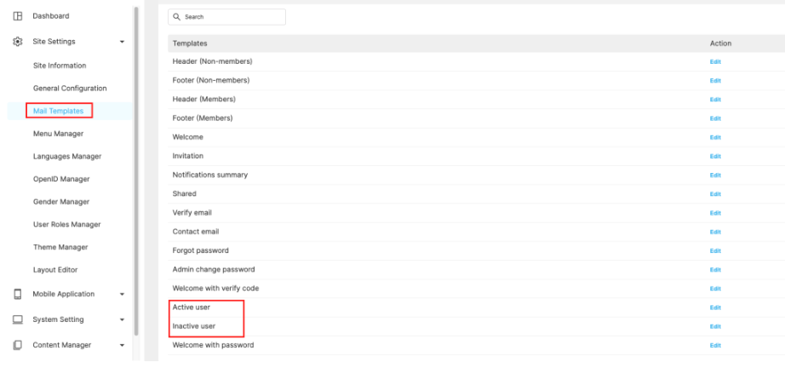The width and height of the screenshot is (785, 368).
Task: Focus the template Search field
Action: [x=230, y=17]
